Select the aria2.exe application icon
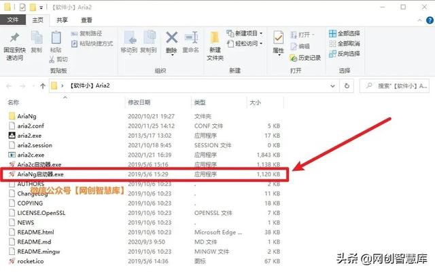 click(12, 136)
